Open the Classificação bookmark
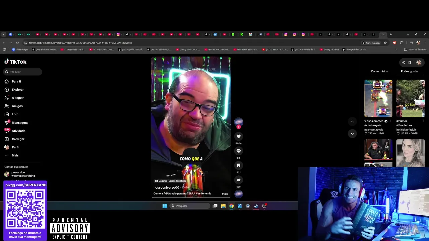429x241 pixels. (20, 50)
